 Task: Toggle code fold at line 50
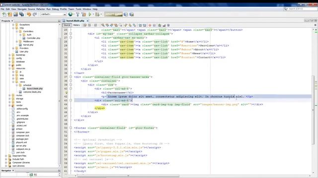coord(71,128)
